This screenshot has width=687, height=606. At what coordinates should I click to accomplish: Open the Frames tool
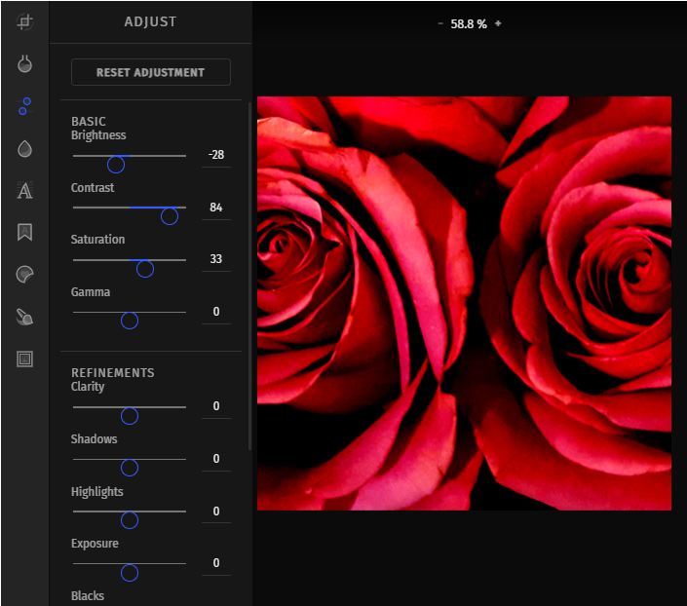pos(24,359)
